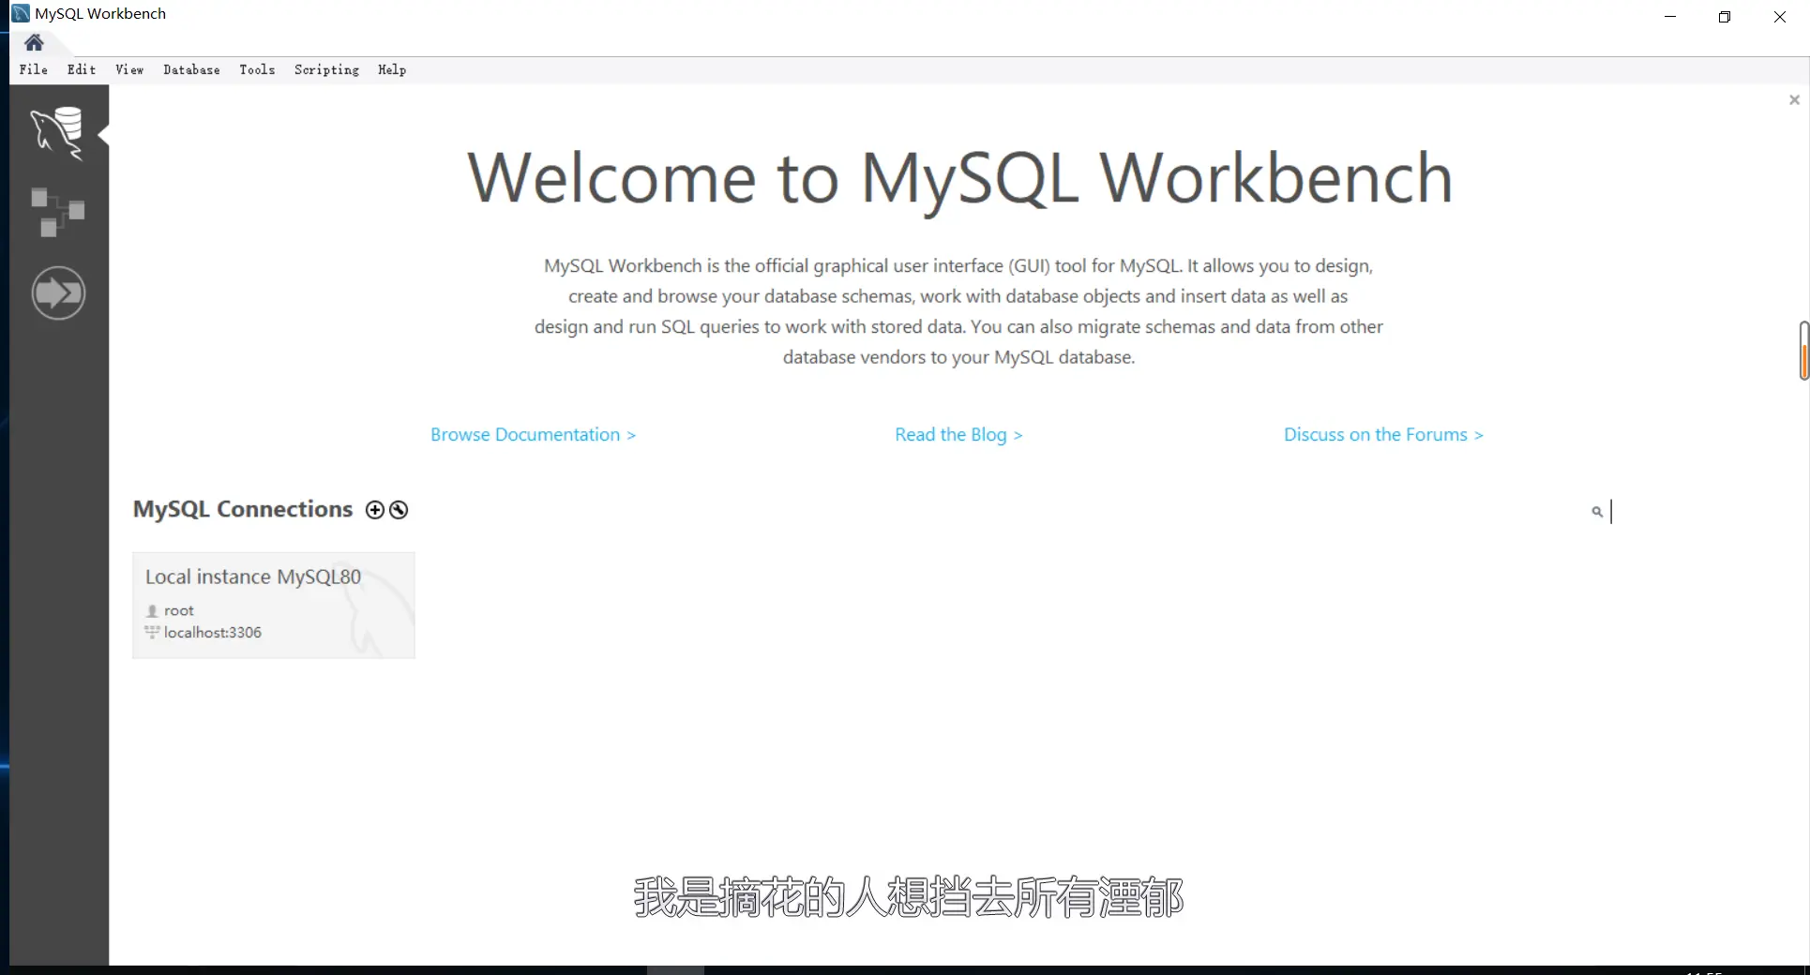Screen dimensions: 1810x975
Task: Open the Database menu
Action: coord(191,69)
